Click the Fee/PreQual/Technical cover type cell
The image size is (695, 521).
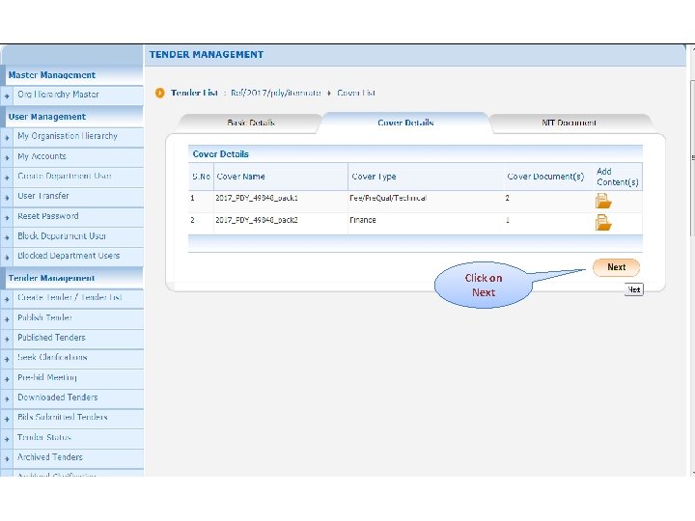pyautogui.click(x=388, y=198)
